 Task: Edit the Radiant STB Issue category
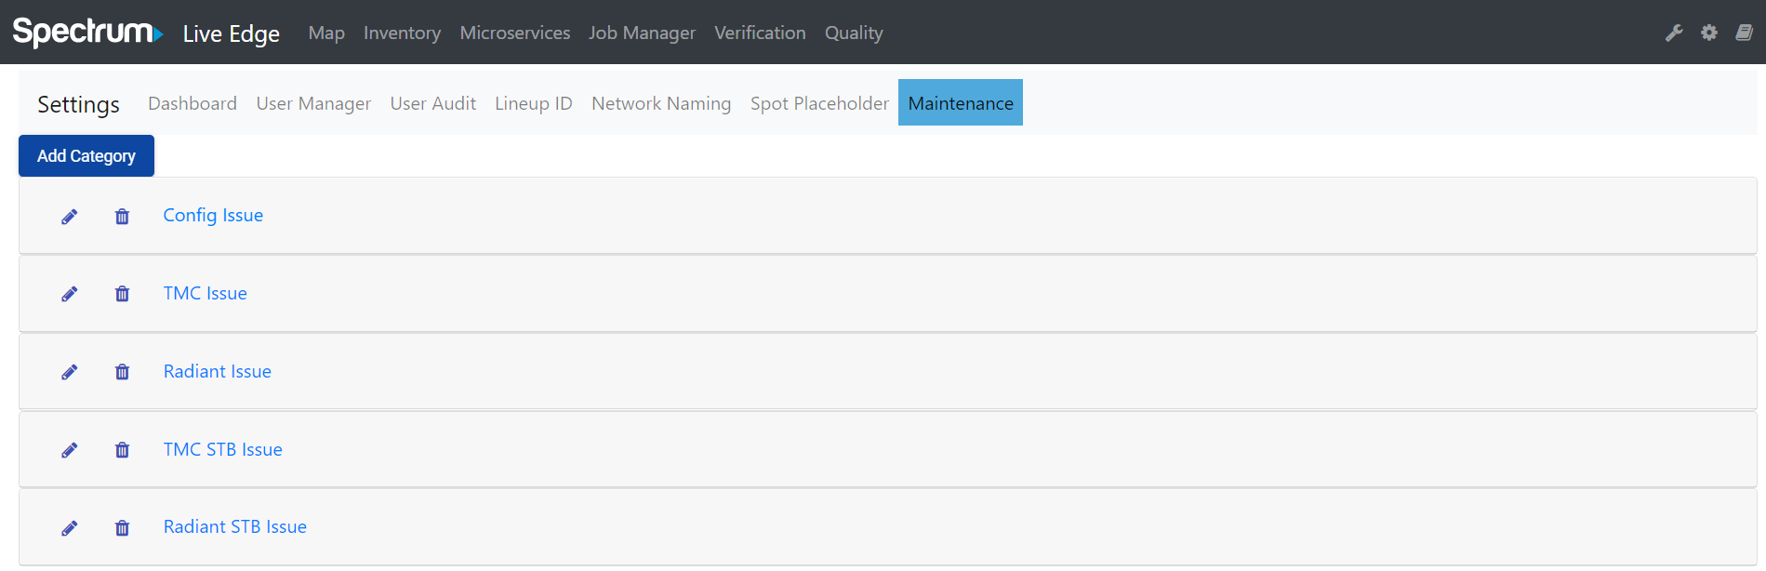click(x=70, y=528)
